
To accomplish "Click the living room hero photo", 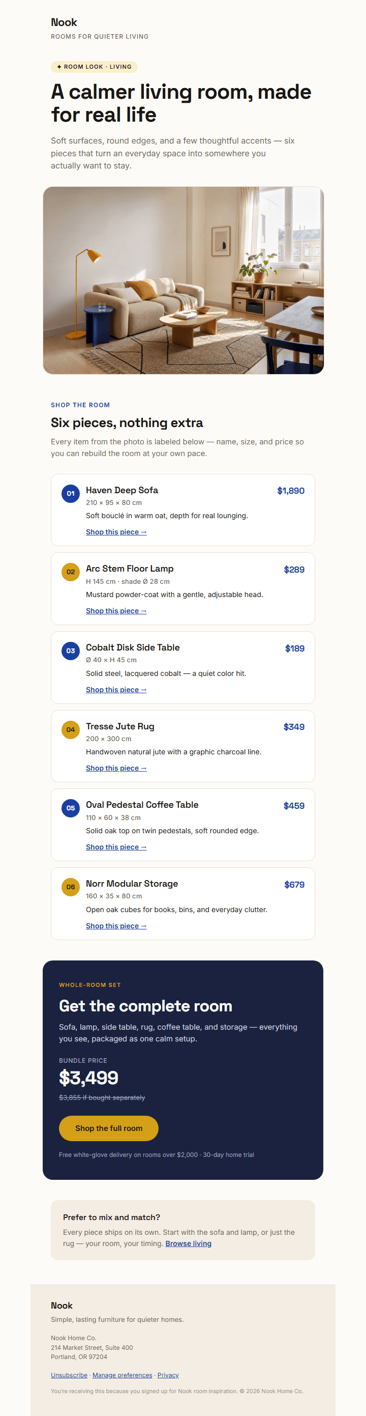I will click(x=184, y=280).
